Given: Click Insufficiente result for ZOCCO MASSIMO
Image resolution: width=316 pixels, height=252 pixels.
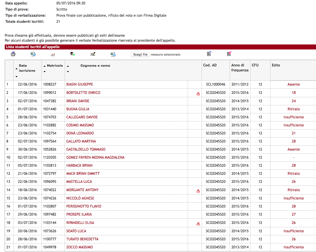Looking at the screenshot, I should coord(294,247).
